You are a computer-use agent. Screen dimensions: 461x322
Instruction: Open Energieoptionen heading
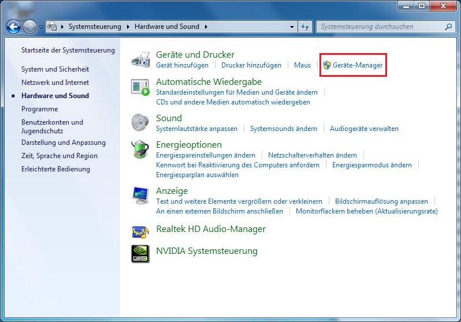pyautogui.click(x=189, y=145)
